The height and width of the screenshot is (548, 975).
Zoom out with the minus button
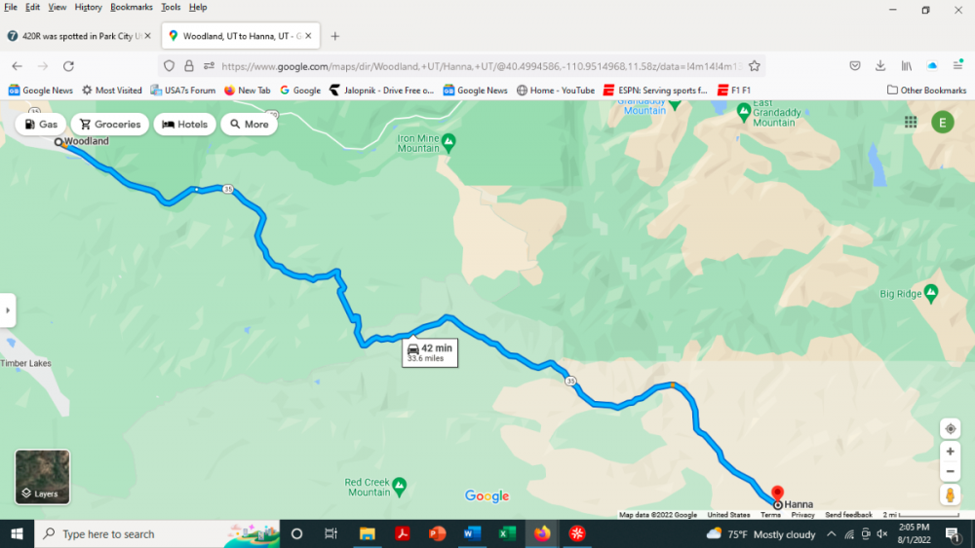[x=950, y=472]
